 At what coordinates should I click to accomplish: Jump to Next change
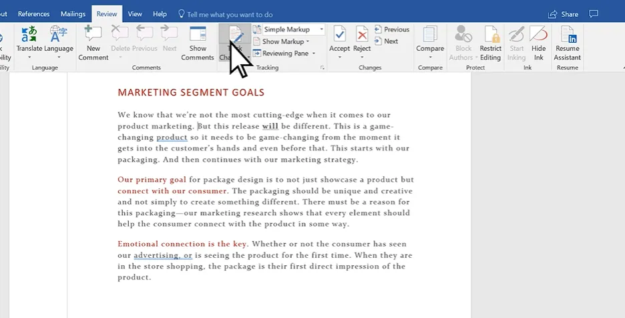tap(386, 41)
